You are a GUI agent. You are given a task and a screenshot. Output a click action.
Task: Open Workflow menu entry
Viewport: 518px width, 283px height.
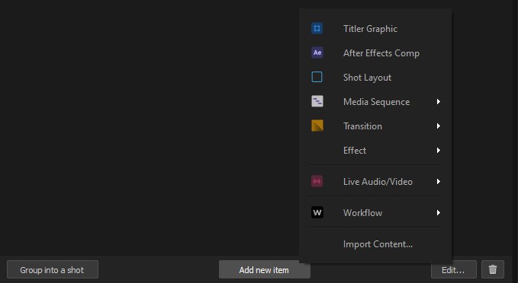click(x=375, y=213)
